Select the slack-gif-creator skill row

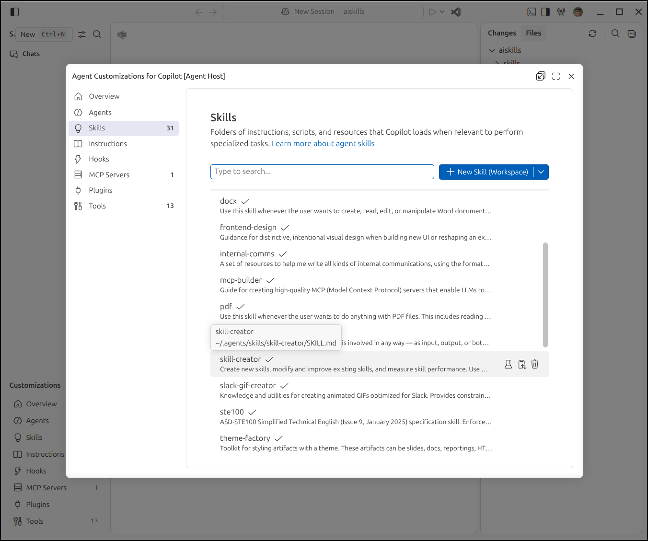click(379, 390)
